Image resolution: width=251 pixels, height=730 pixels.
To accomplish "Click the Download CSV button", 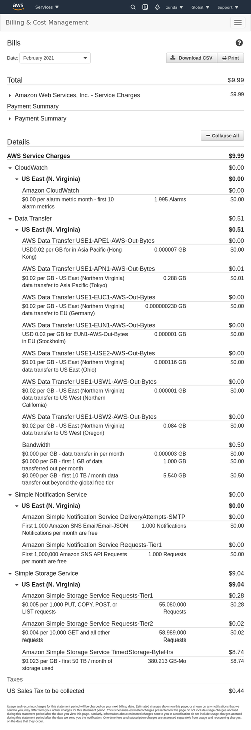I will coord(192,58).
